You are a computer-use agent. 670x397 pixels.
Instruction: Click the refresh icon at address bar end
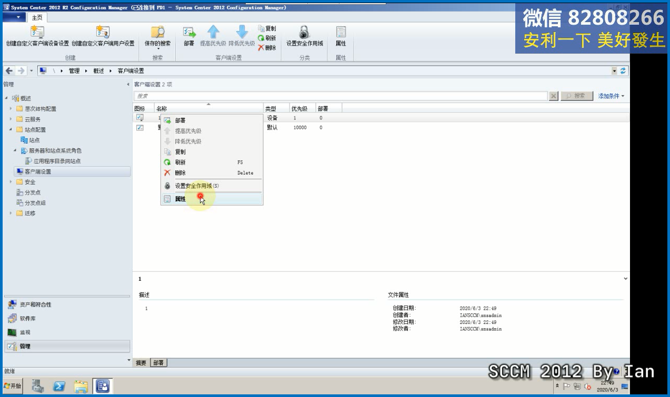click(x=623, y=71)
